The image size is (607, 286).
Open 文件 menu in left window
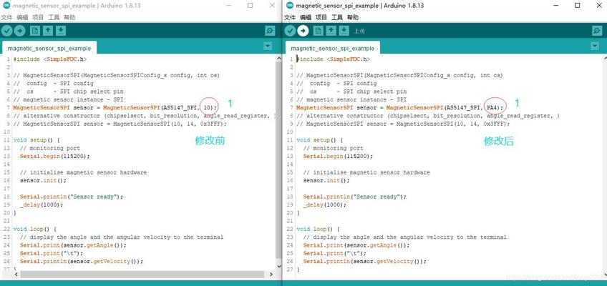tap(6, 17)
